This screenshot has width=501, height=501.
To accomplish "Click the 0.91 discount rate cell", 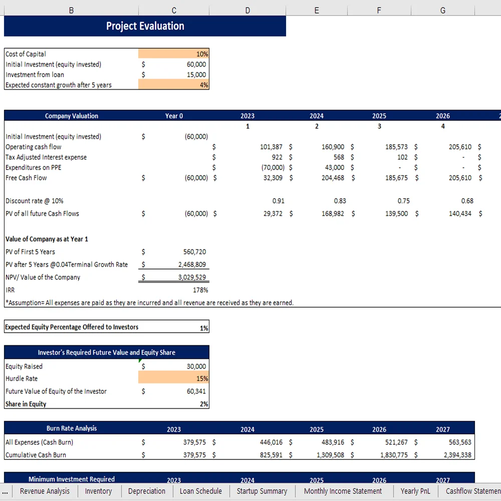I will point(247,201).
